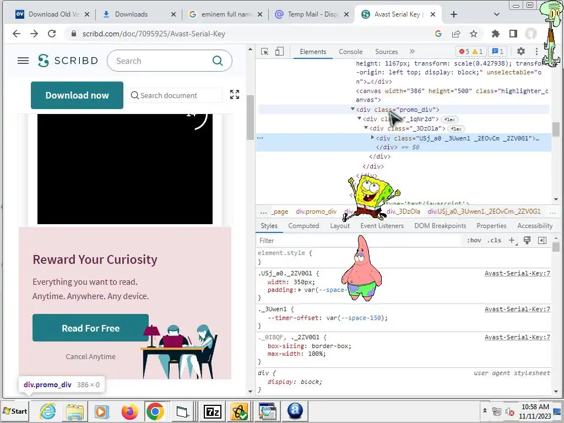Open Avast-Serial-Key:7 link for ._3Uwen1 rule
This screenshot has height=423, width=564.
517,309
